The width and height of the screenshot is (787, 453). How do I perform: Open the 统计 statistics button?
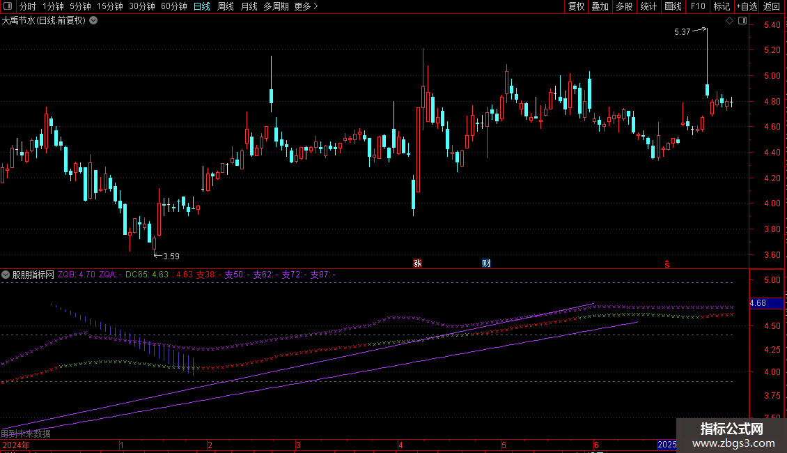(648, 6)
